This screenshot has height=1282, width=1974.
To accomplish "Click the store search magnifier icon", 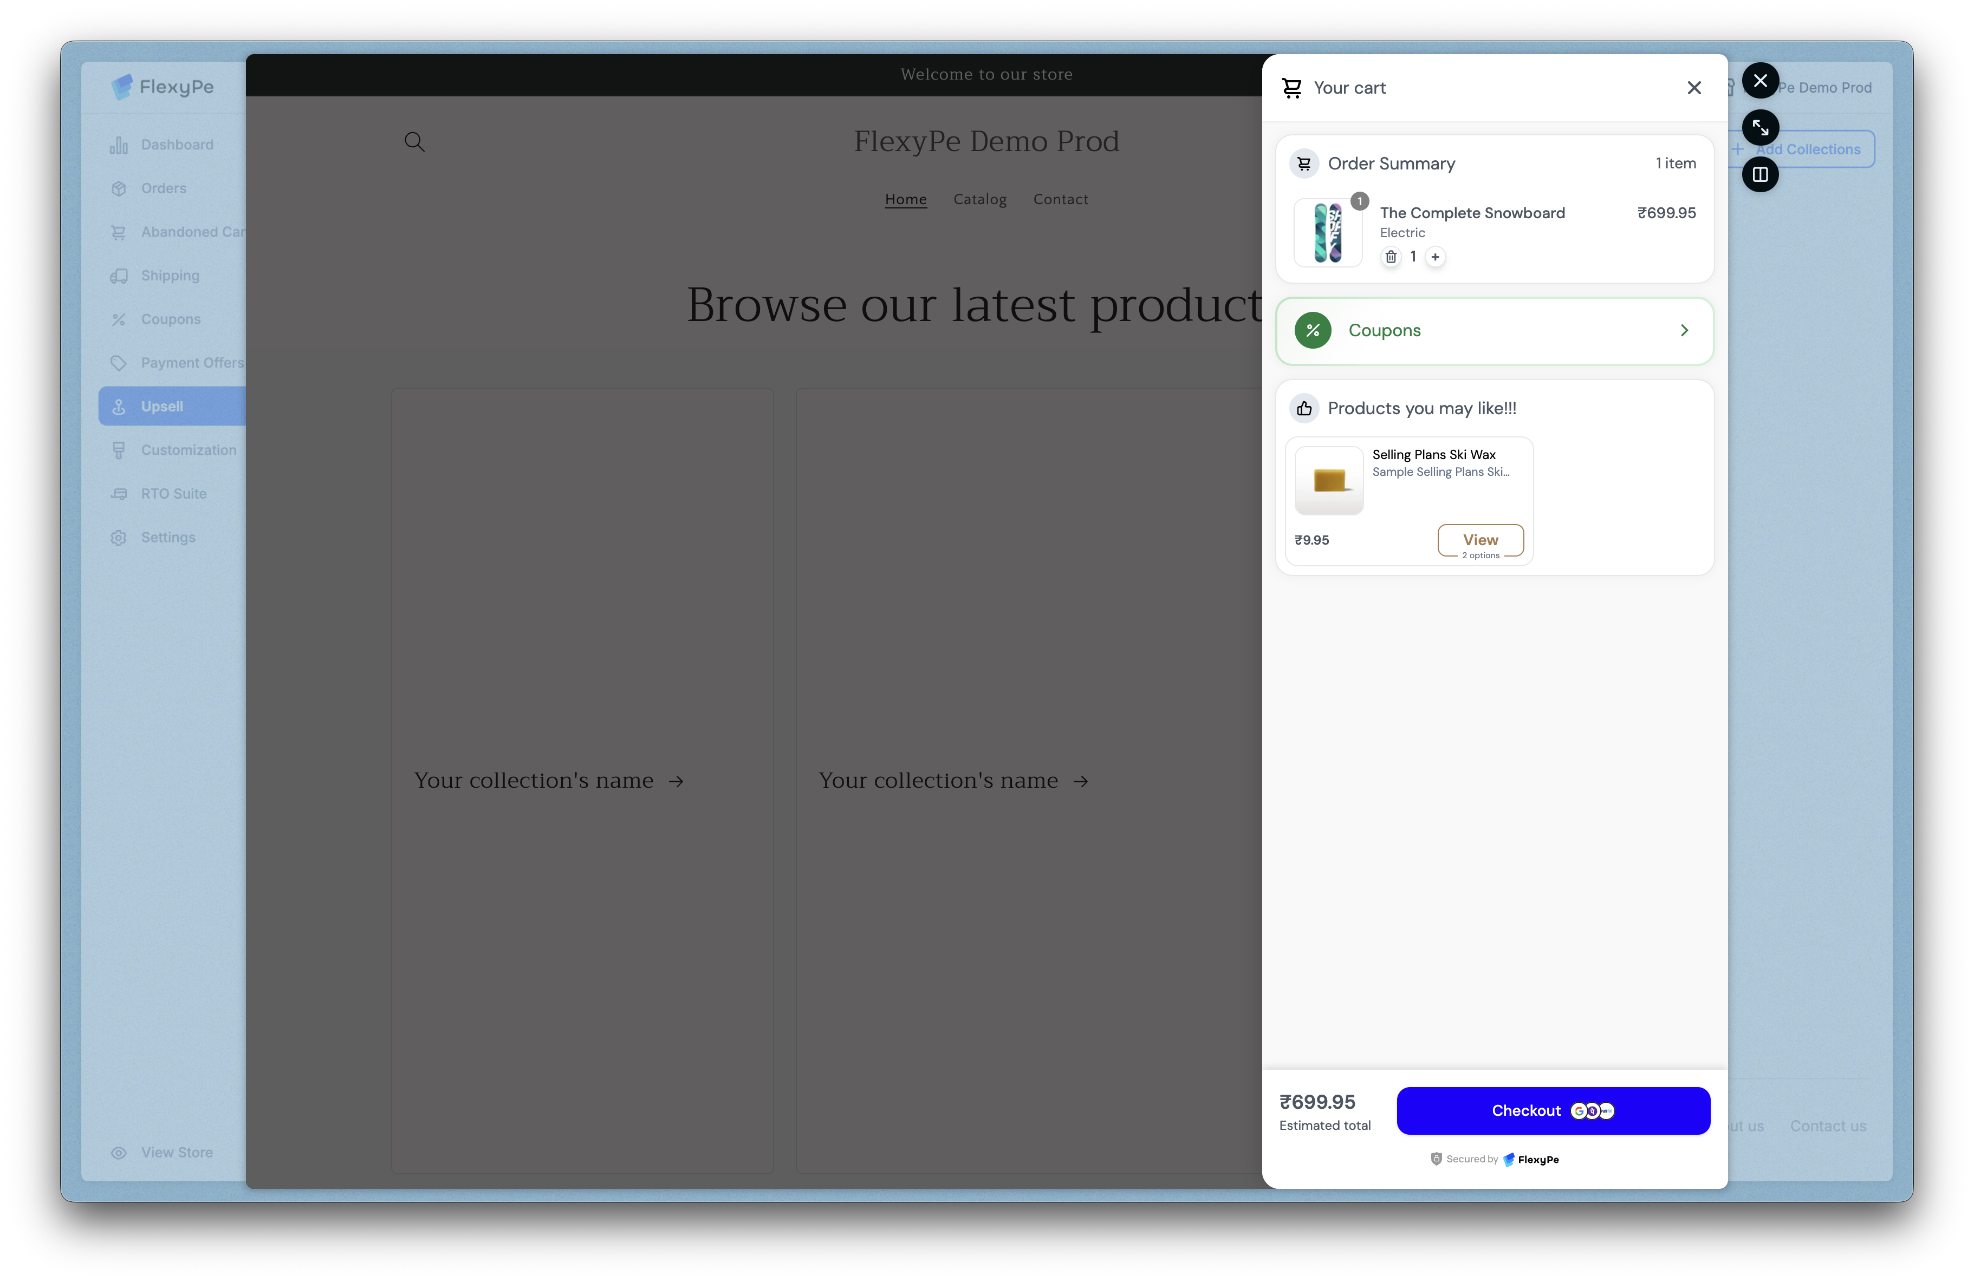I will [415, 142].
